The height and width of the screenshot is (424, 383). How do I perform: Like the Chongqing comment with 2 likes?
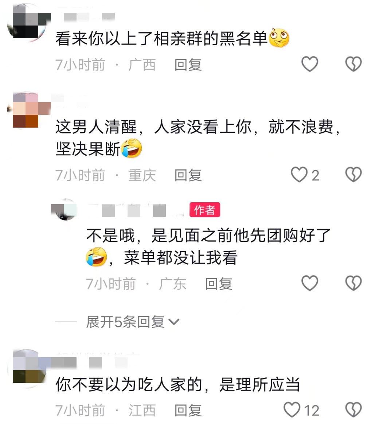(x=300, y=174)
